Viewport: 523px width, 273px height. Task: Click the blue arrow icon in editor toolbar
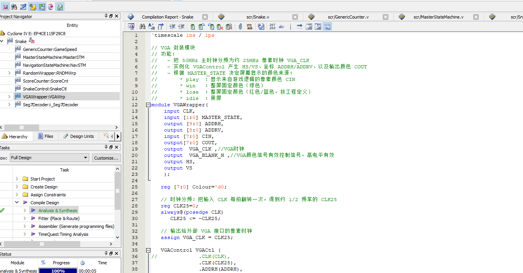pos(299,26)
